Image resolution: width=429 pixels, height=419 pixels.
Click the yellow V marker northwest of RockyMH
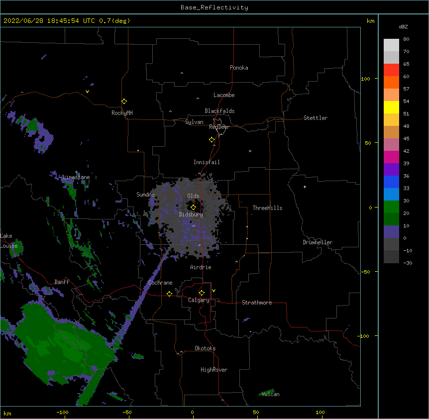(87, 92)
